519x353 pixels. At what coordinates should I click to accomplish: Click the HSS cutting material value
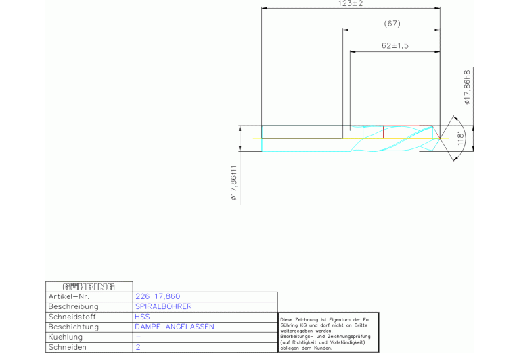143,317
